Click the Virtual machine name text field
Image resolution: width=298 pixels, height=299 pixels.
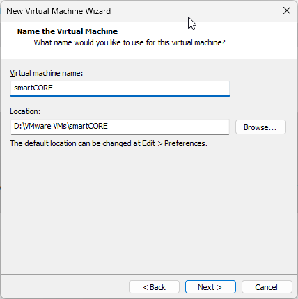point(120,88)
